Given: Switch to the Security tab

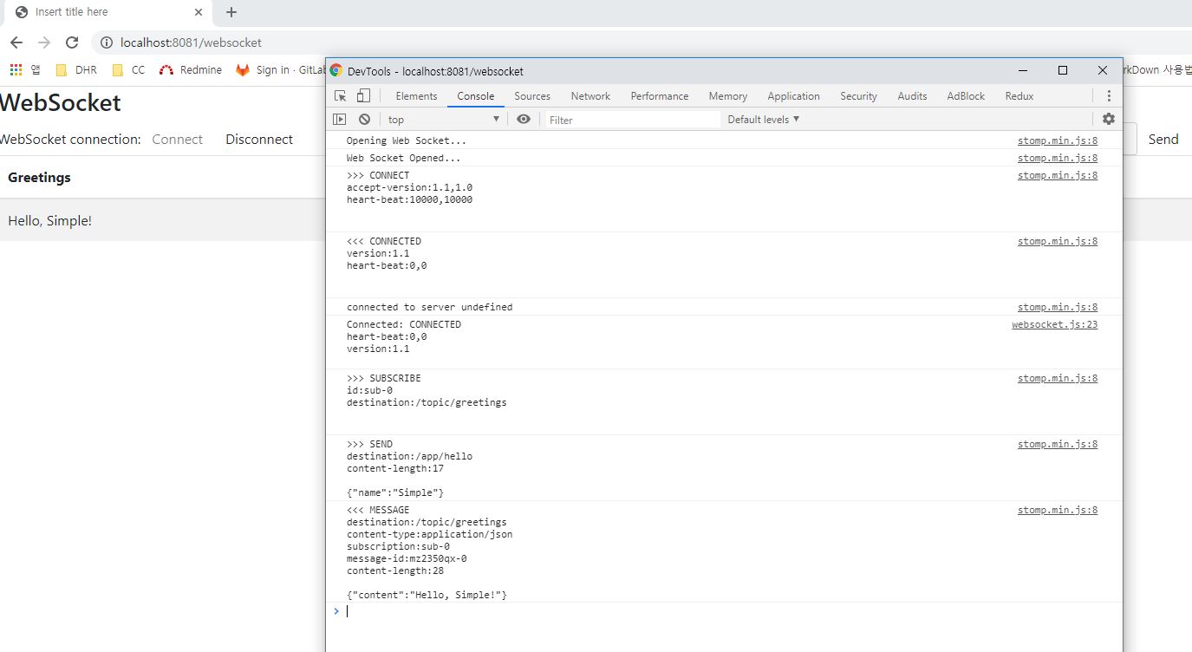Looking at the screenshot, I should point(858,96).
